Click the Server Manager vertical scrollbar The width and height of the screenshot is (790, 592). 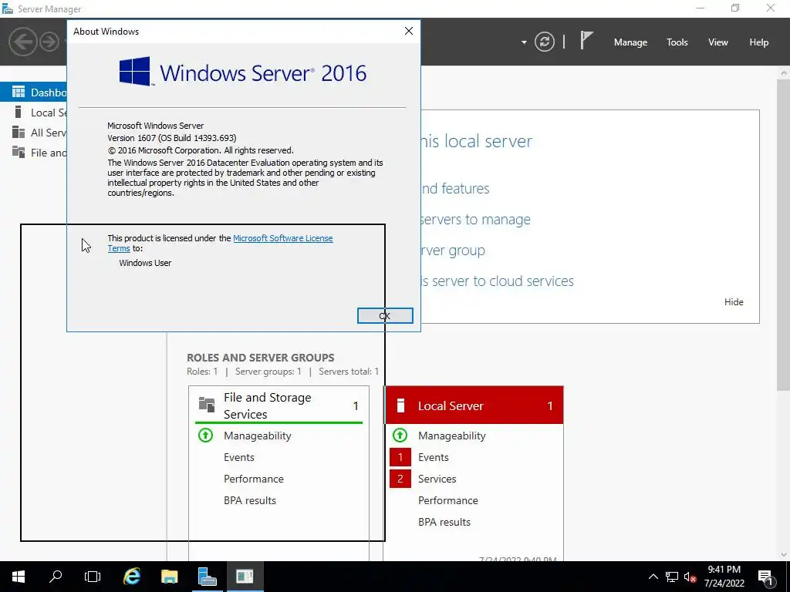click(x=784, y=234)
